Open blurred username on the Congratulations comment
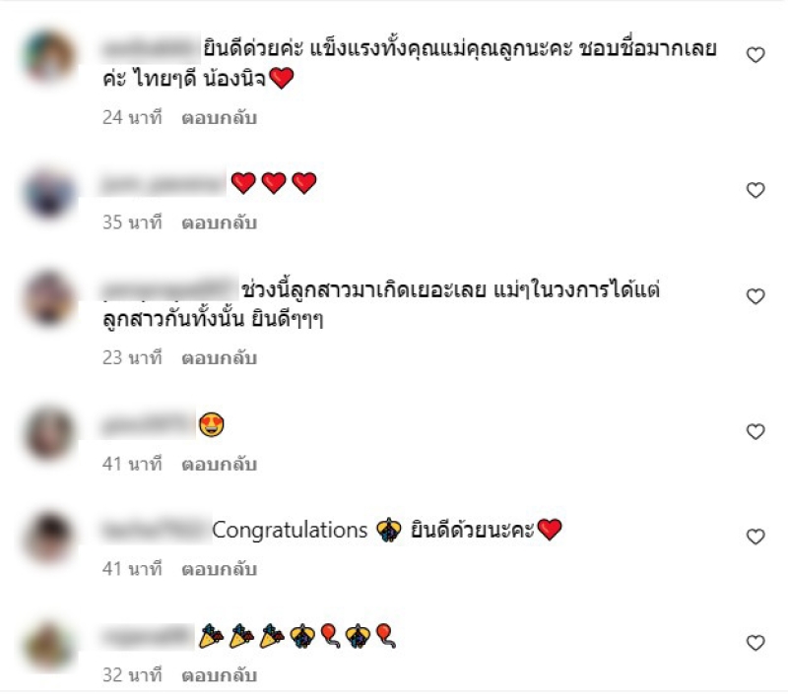788x698 pixels. pyautogui.click(x=156, y=531)
